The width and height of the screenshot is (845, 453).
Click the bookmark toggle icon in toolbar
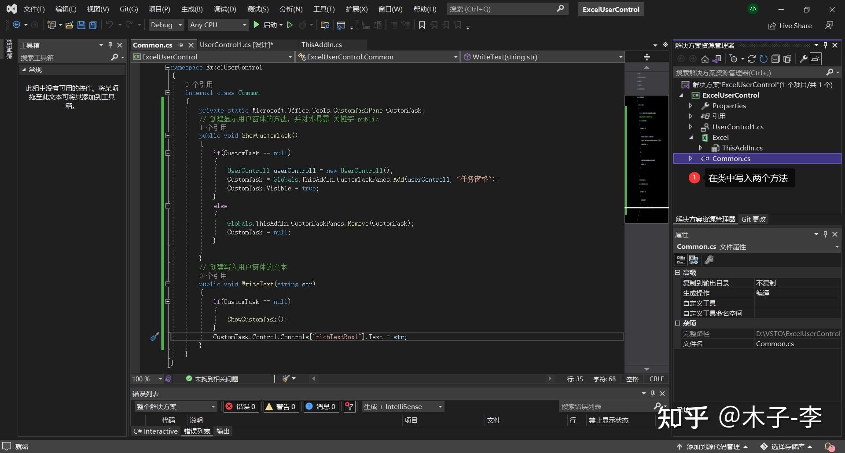[422, 25]
